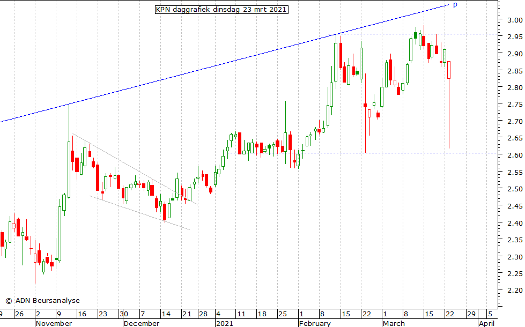525x327 pixels.
Task: Select the 2.20 price axis label
Action: [515, 291]
